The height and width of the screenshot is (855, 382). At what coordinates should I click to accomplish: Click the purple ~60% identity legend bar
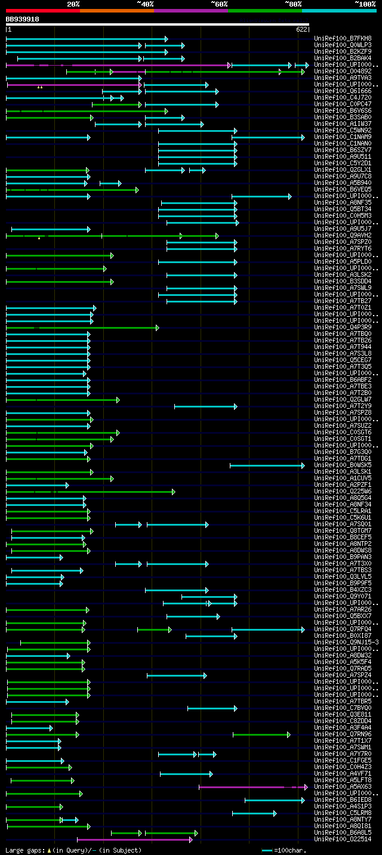(x=191, y=10)
